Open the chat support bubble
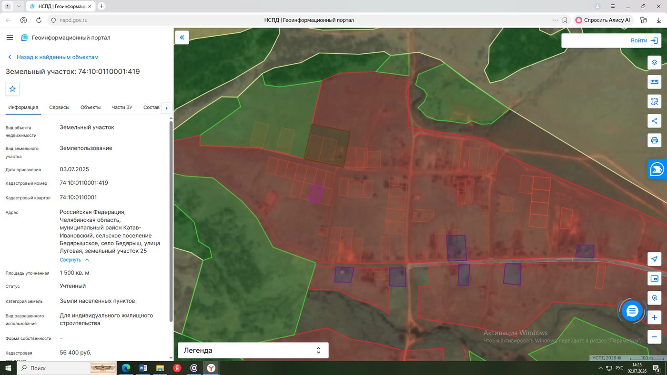The image size is (667, 375). click(x=632, y=311)
